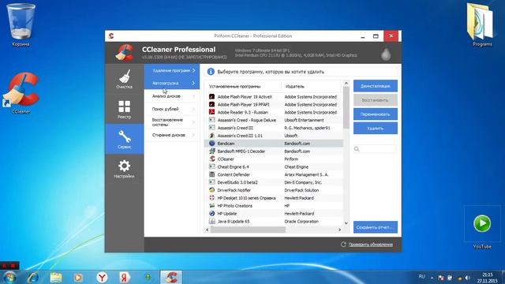Click the Переименовать button
505x284 pixels.
[376, 114]
